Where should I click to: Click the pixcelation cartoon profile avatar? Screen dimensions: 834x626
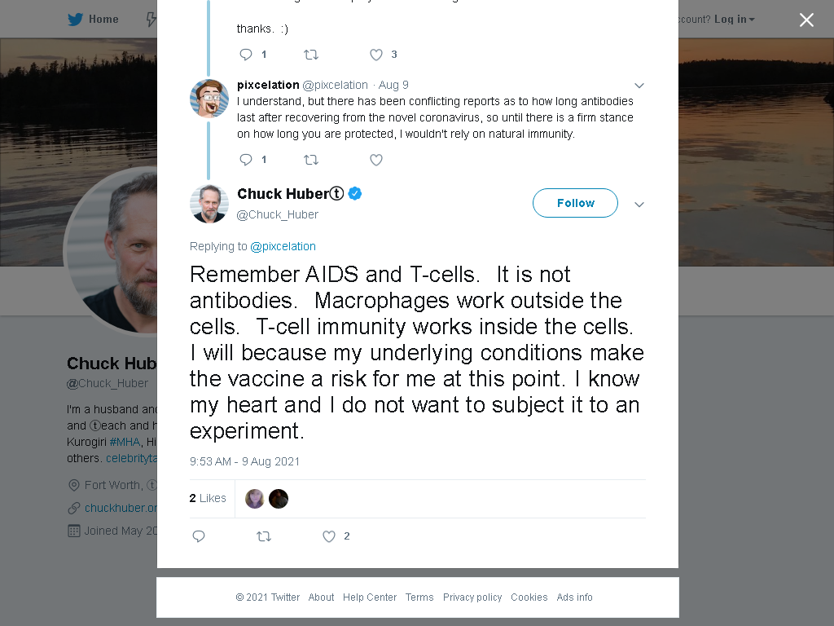point(209,99)
